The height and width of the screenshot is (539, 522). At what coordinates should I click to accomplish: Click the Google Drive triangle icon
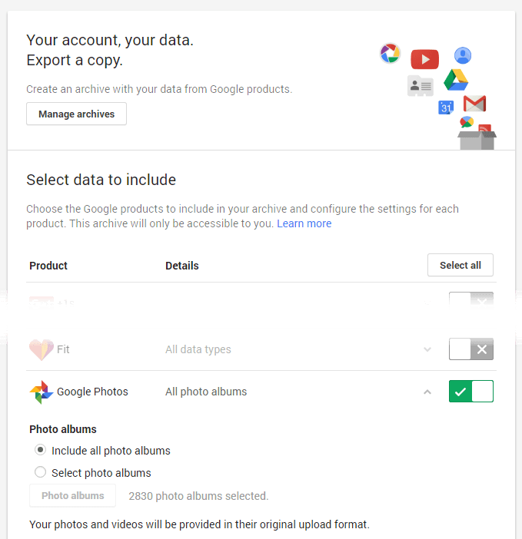[456, 80]
